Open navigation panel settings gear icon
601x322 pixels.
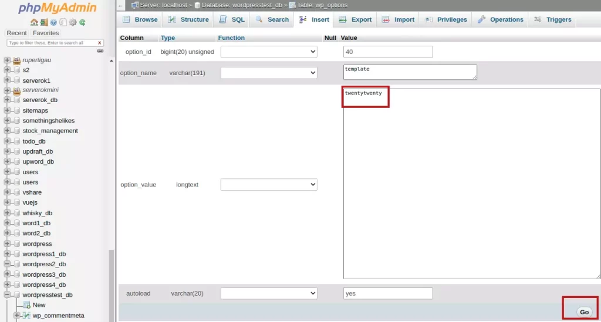[x=73, y=23]
